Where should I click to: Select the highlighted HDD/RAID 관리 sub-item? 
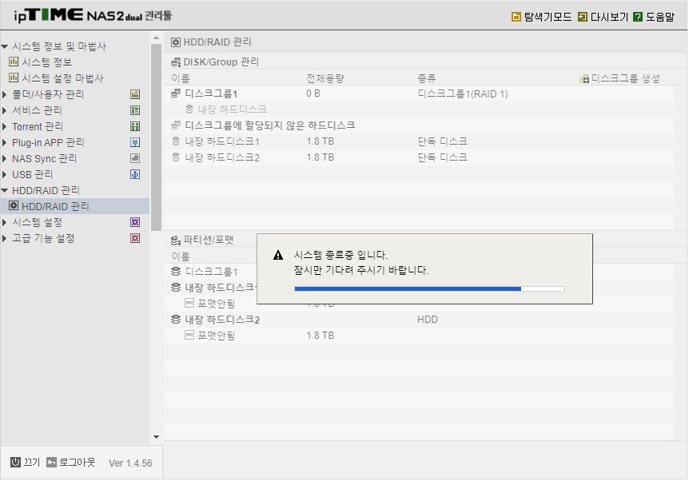(x=74, y=206)
